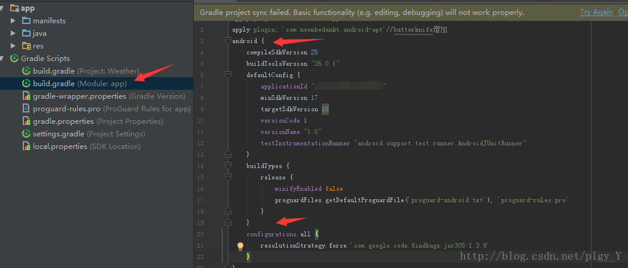This screenshot has height=268, width=628.
Task: Click the build.gradle Project Weather file icon
Action: point(26,71)
